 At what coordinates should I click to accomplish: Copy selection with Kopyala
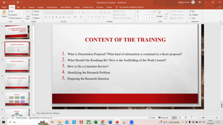pos(13,15)
